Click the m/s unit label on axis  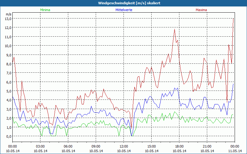[9, 14]
